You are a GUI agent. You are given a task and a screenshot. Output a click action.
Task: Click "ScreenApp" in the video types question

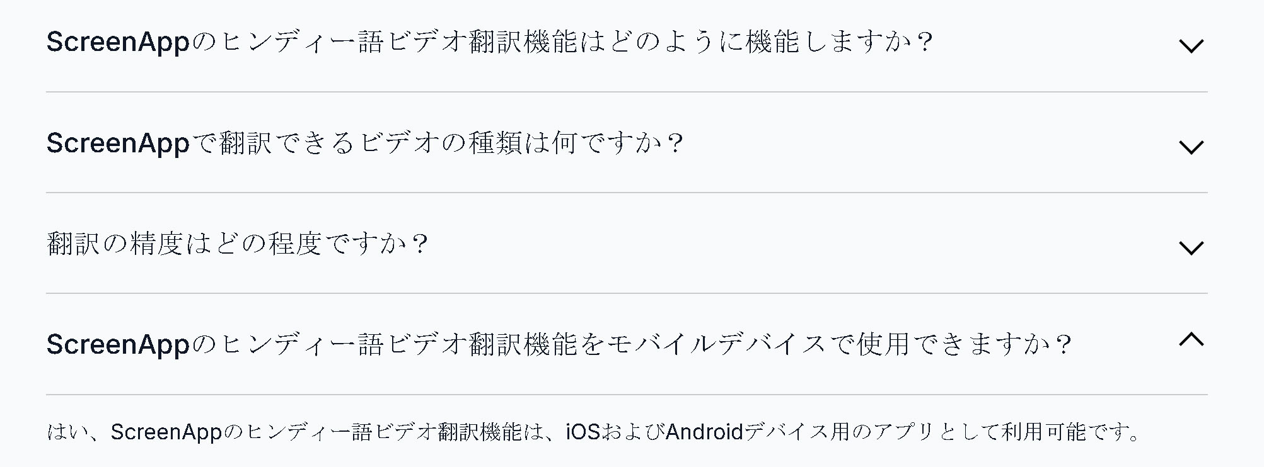pos(118,143)
